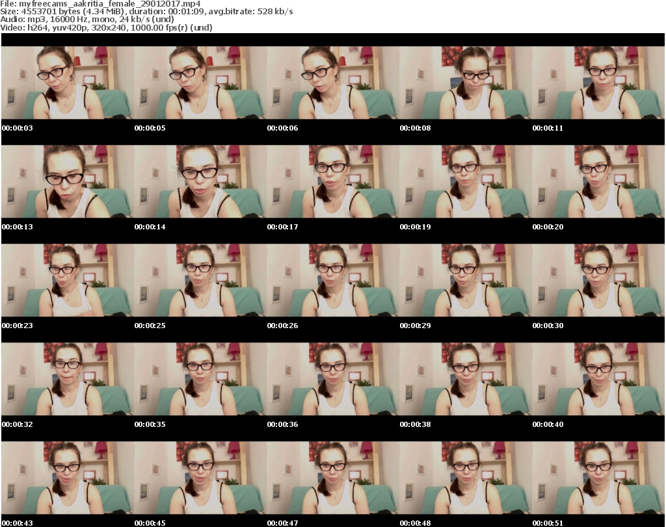Select the thumbnail frame at 00:00:26
666x527 pixels.
point(333,281)
